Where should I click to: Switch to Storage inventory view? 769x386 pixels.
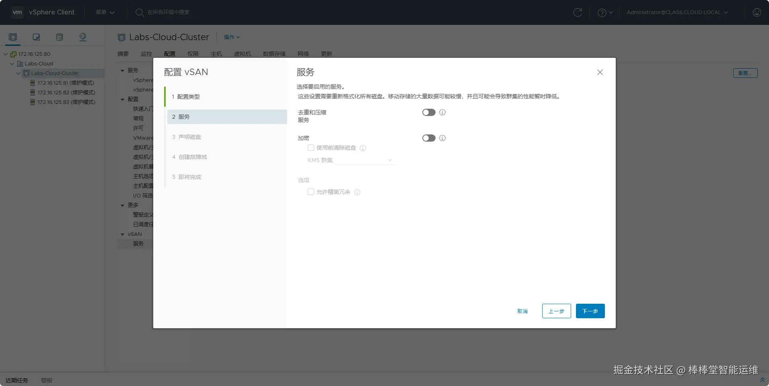coord(60,37)
